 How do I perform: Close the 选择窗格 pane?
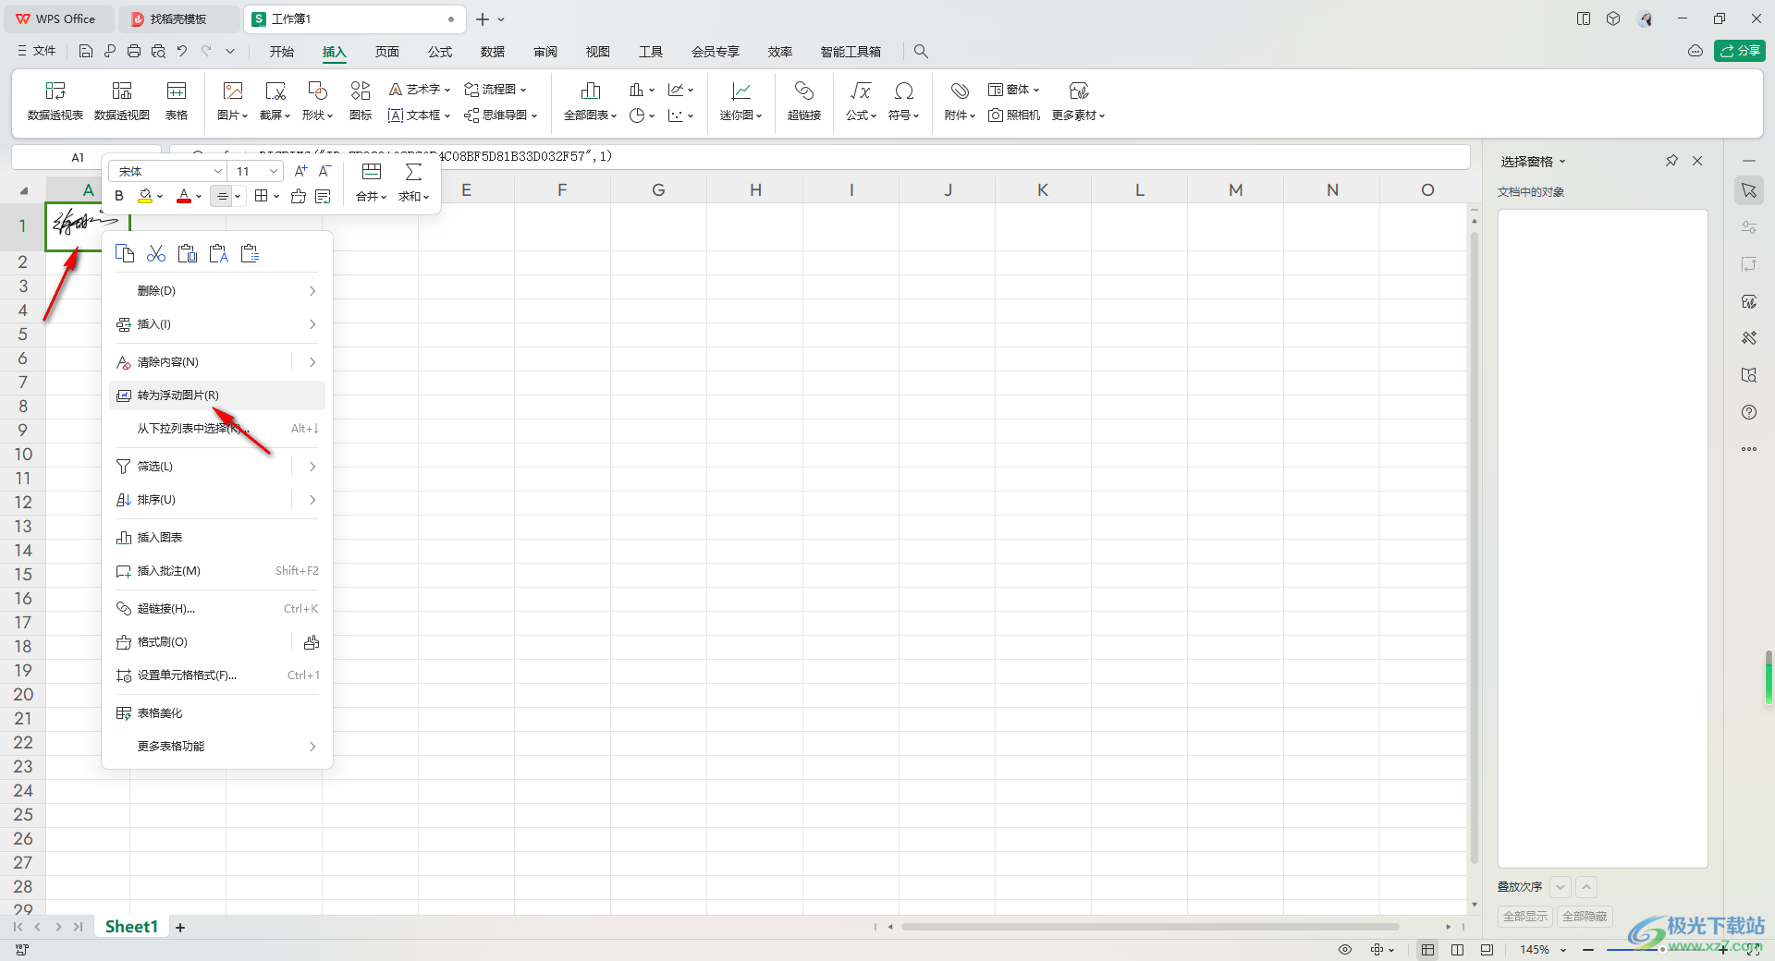(1697, 161)
